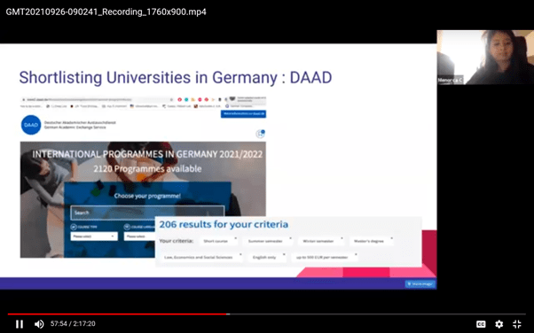
Task: Mute the video with the speaker icon
Action: (39, 324)
